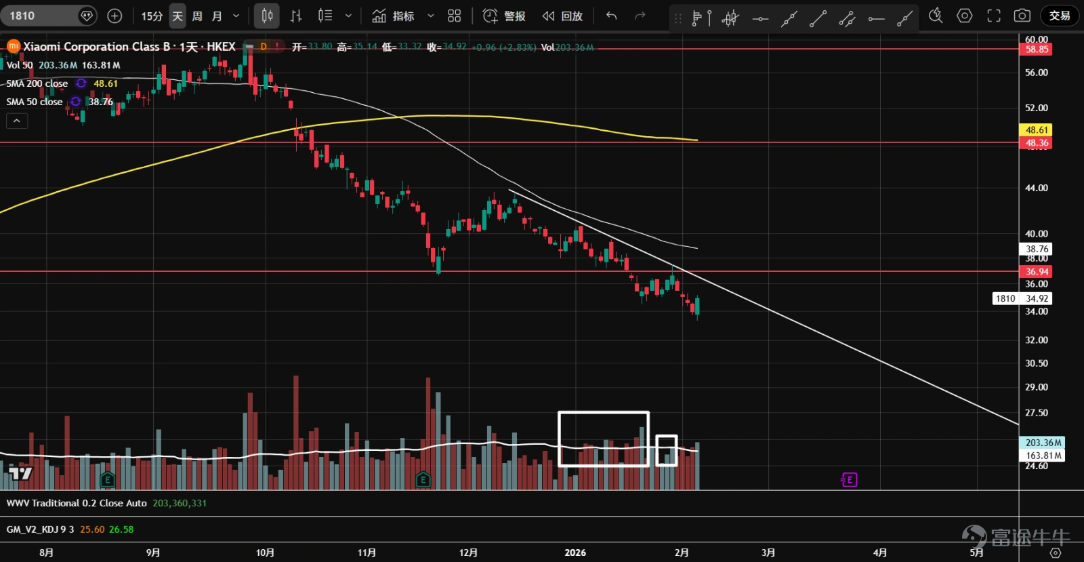Click the 2026 label on time axis
Image resolution: width=1084 pixels, height=562 pixels.
pos(575,553)
